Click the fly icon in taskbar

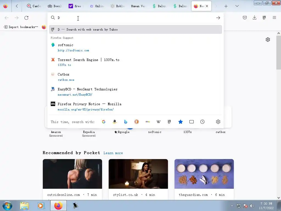pyautogui.click(x=75, y=206)
